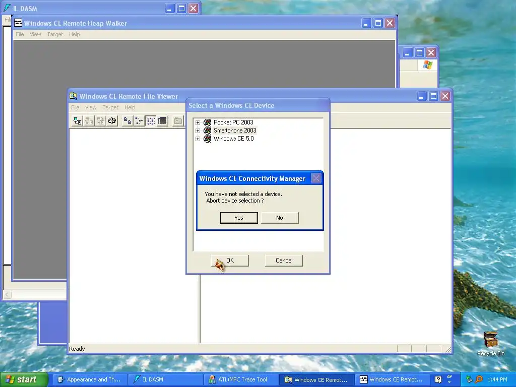Click OK in Select a Windows CE Device
The image size is (516, 387).
coord(230,261)
